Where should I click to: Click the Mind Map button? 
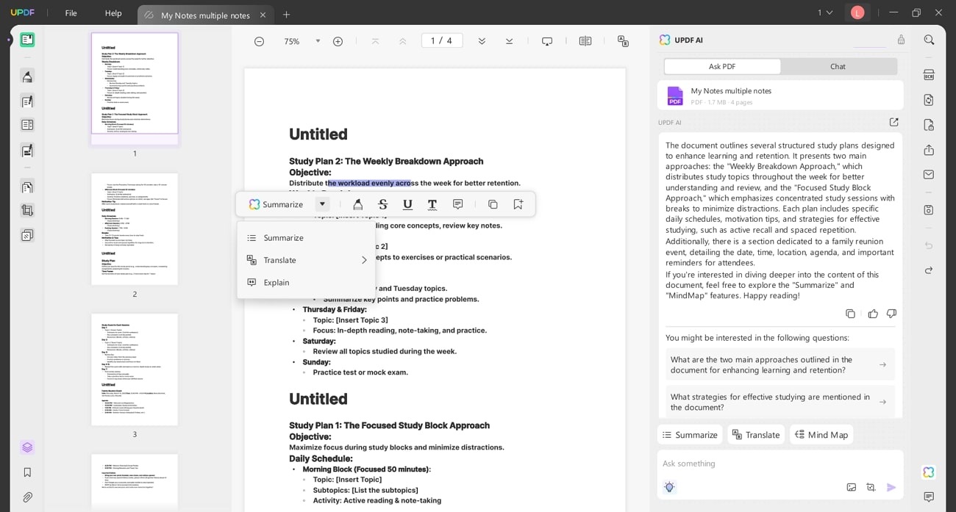point(821,434)
